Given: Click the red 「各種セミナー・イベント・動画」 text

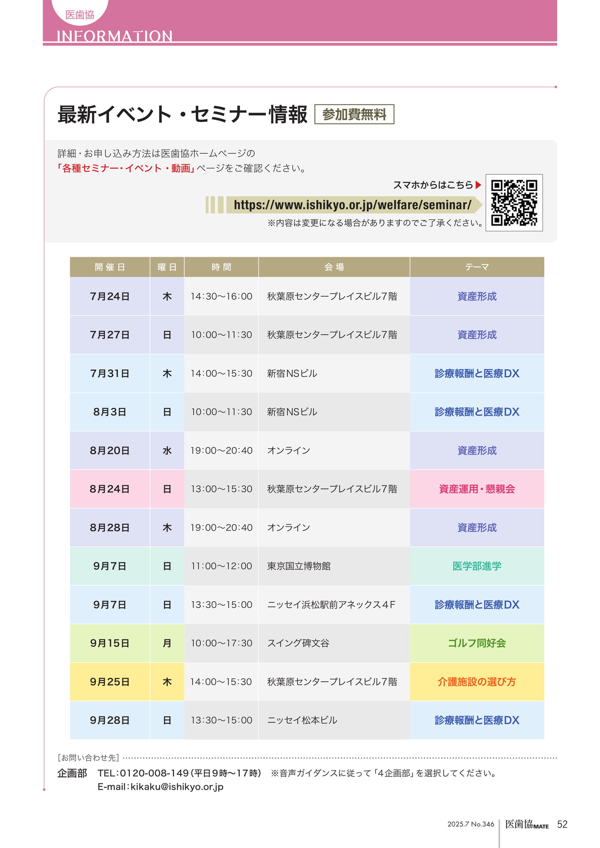Looking at the screenshot, I should click(x=126, y=168).
